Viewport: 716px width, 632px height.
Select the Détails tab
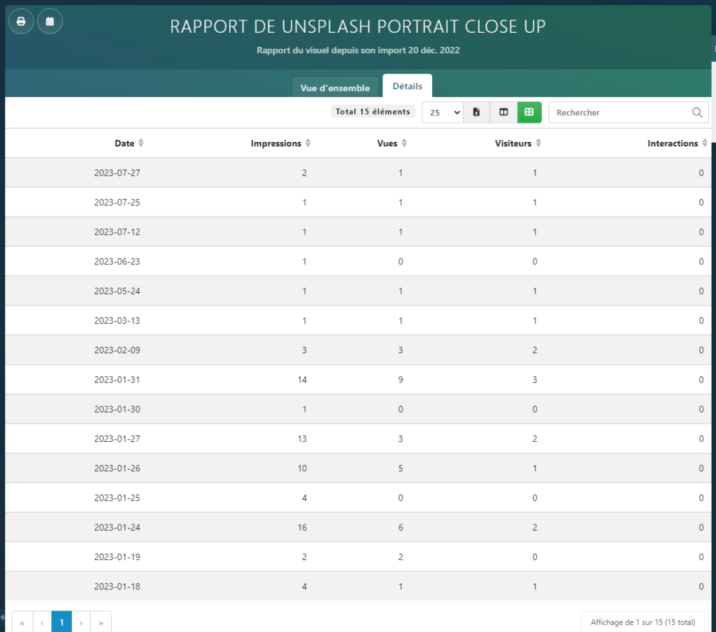click(407, 86)
